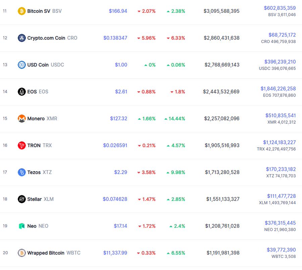Click the Monero logo icon

tap(22, 118)
